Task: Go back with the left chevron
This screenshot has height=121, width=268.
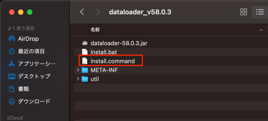Action: 82,12
